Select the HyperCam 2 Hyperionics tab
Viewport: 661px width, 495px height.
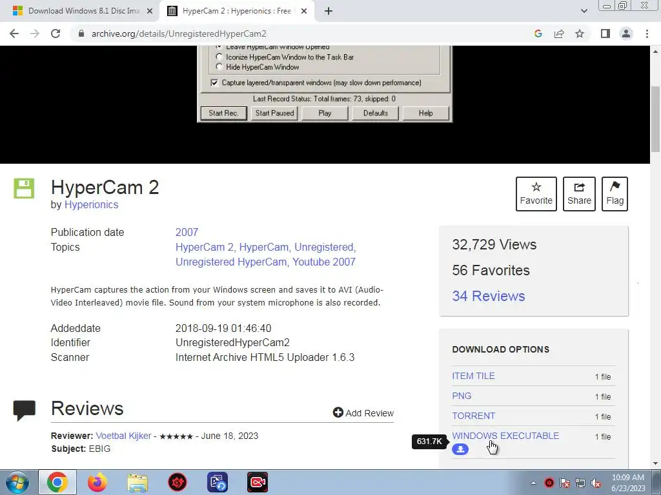[x=237, y=11]
